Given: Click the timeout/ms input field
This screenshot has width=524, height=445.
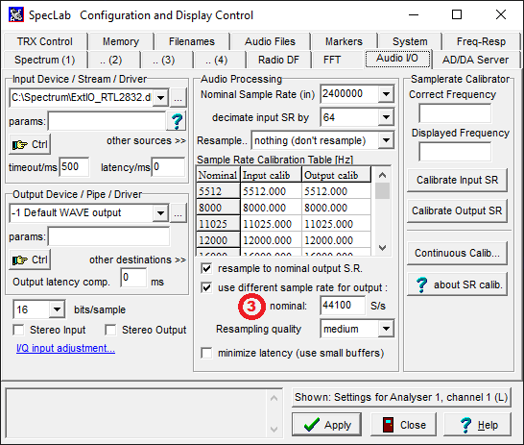Looking at the screenshot, I should [74, 167].
